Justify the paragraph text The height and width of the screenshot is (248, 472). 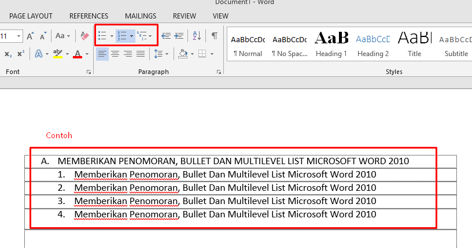tap(141, 54)
